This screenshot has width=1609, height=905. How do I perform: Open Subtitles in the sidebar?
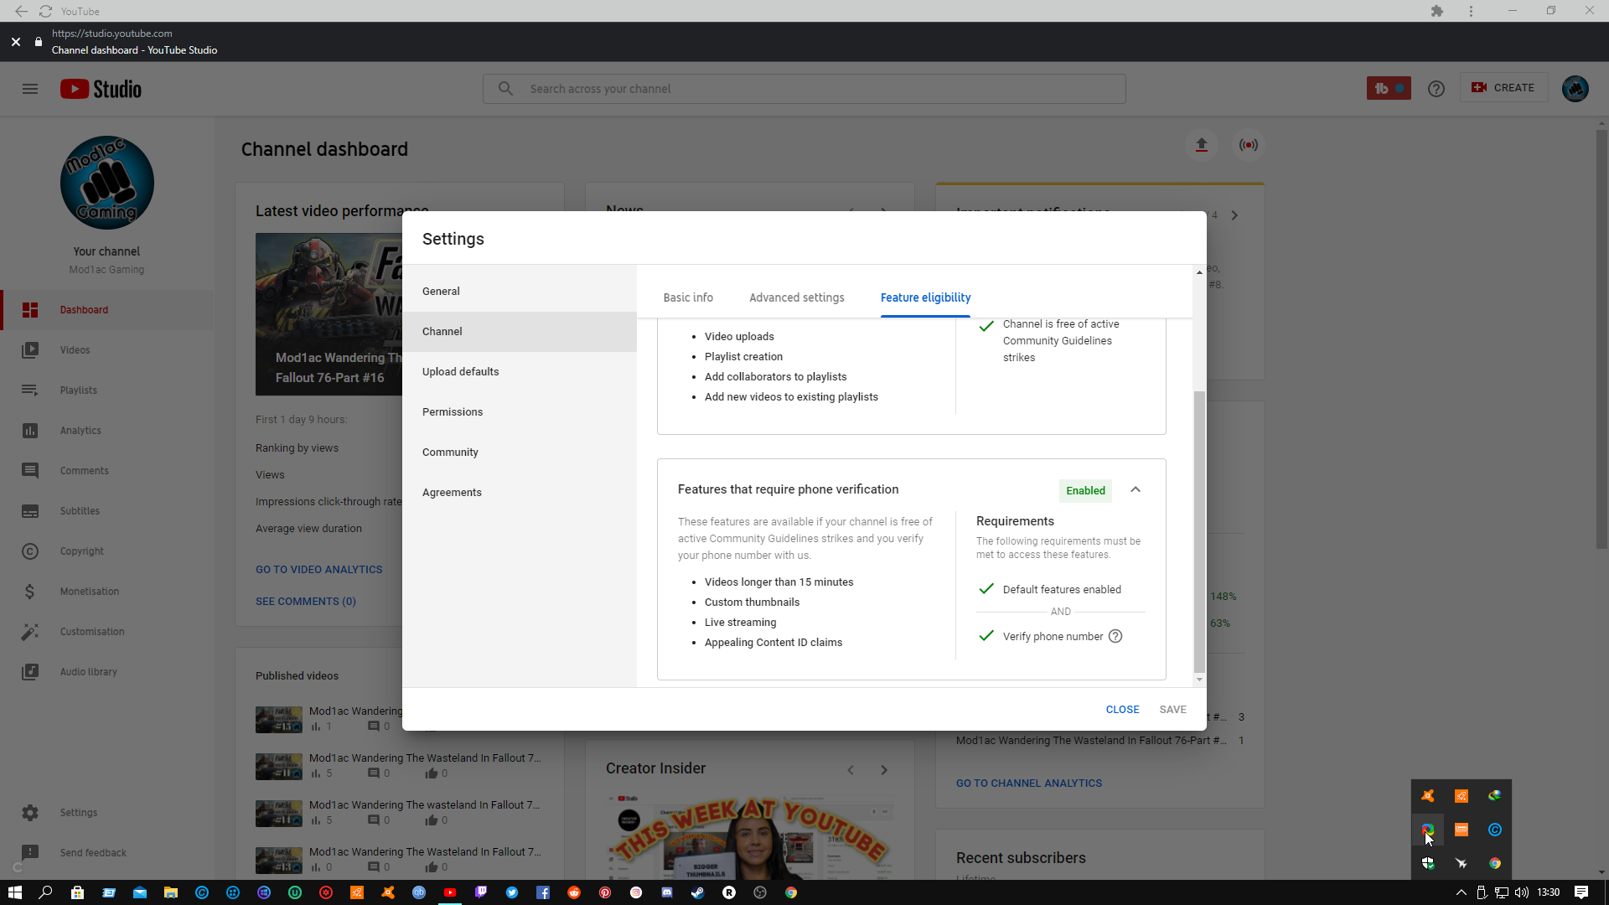107,511
